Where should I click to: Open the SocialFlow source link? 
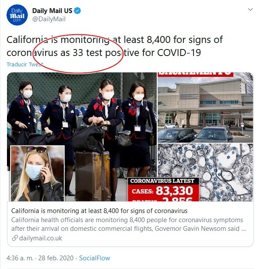tap(94, 258)
